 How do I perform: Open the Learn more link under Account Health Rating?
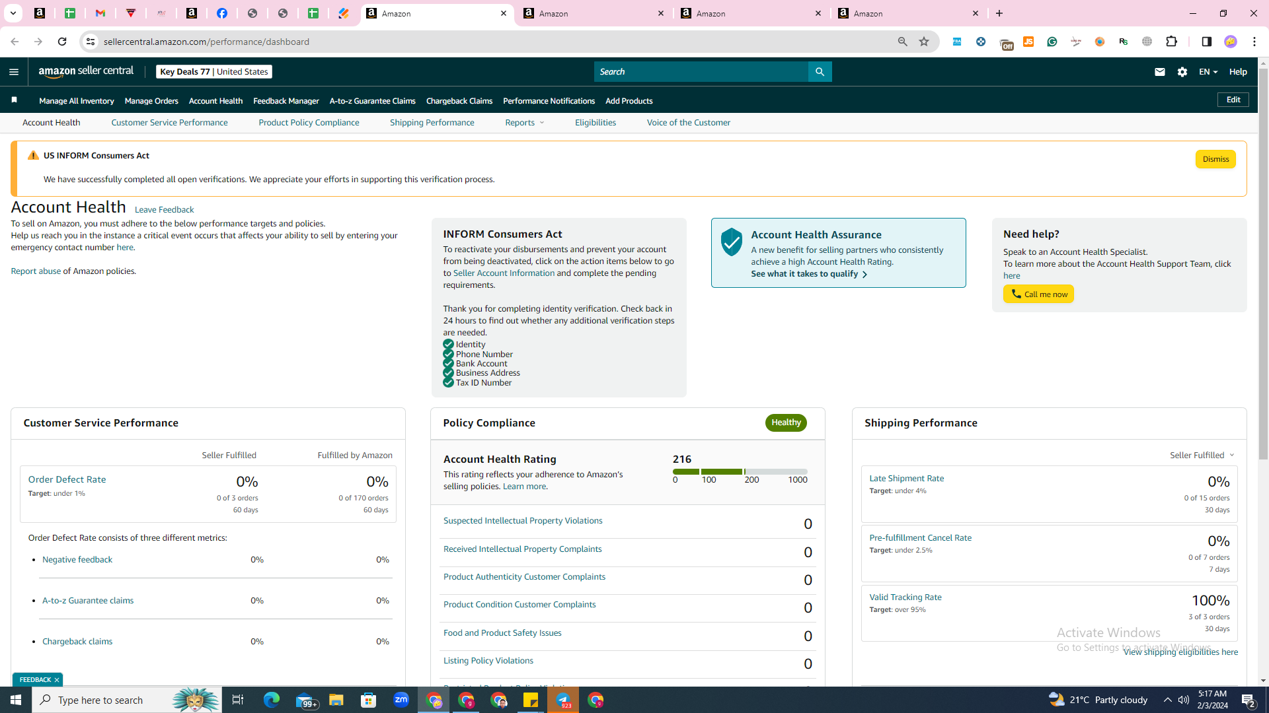pyautogui.click(x=524, y=487)
